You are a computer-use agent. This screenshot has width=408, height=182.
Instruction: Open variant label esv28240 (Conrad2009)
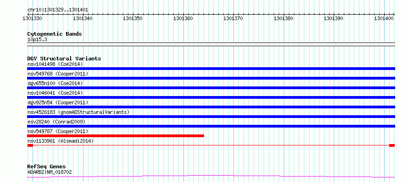click(56, 122)
